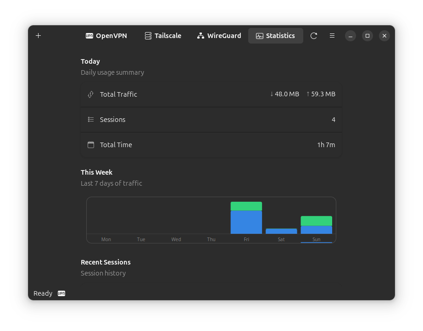Switch to the Tailscale tab
This screenshot has height=331, width=423.
pos(163,35)
